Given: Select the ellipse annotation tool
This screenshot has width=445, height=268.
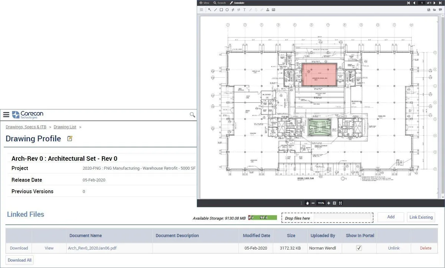Looking at the screenshot, I should click(227, 10).
